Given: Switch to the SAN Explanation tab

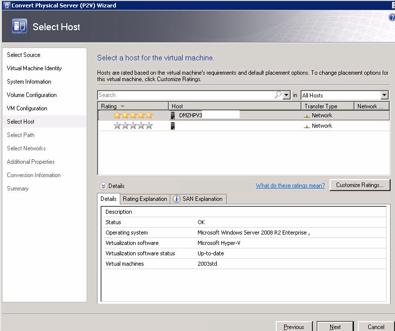Looking at the screenshot, I should [198, 199].
